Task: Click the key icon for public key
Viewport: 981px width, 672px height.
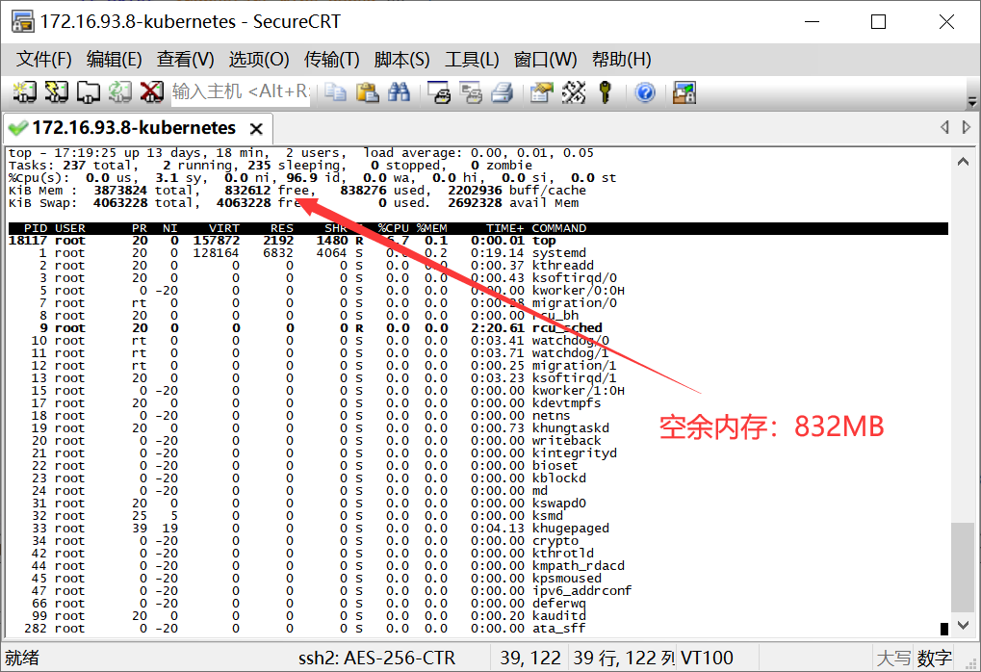Action: tap(606, 92)
